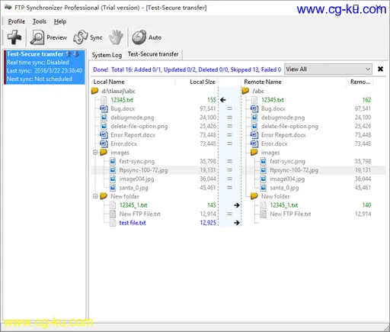390x332 pixels.
Task: Click equal sign for Bug.docx
Action: (x=229, y=108)
